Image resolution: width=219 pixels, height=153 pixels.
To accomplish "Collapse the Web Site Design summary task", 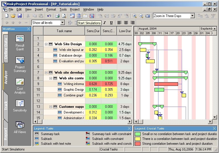I will pos(46,44).
